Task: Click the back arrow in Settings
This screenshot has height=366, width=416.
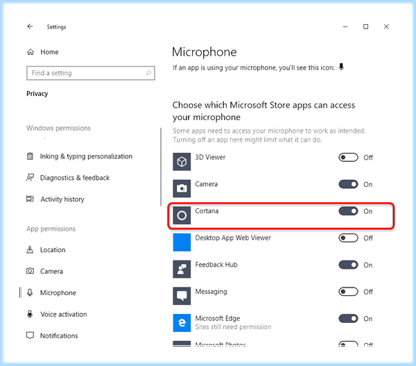Action: [30, 26]
